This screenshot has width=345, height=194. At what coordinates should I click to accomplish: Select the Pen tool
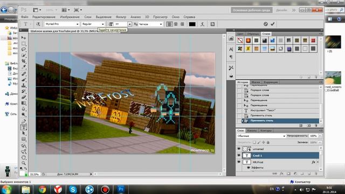pyautogui.click(x=24, y=121)
